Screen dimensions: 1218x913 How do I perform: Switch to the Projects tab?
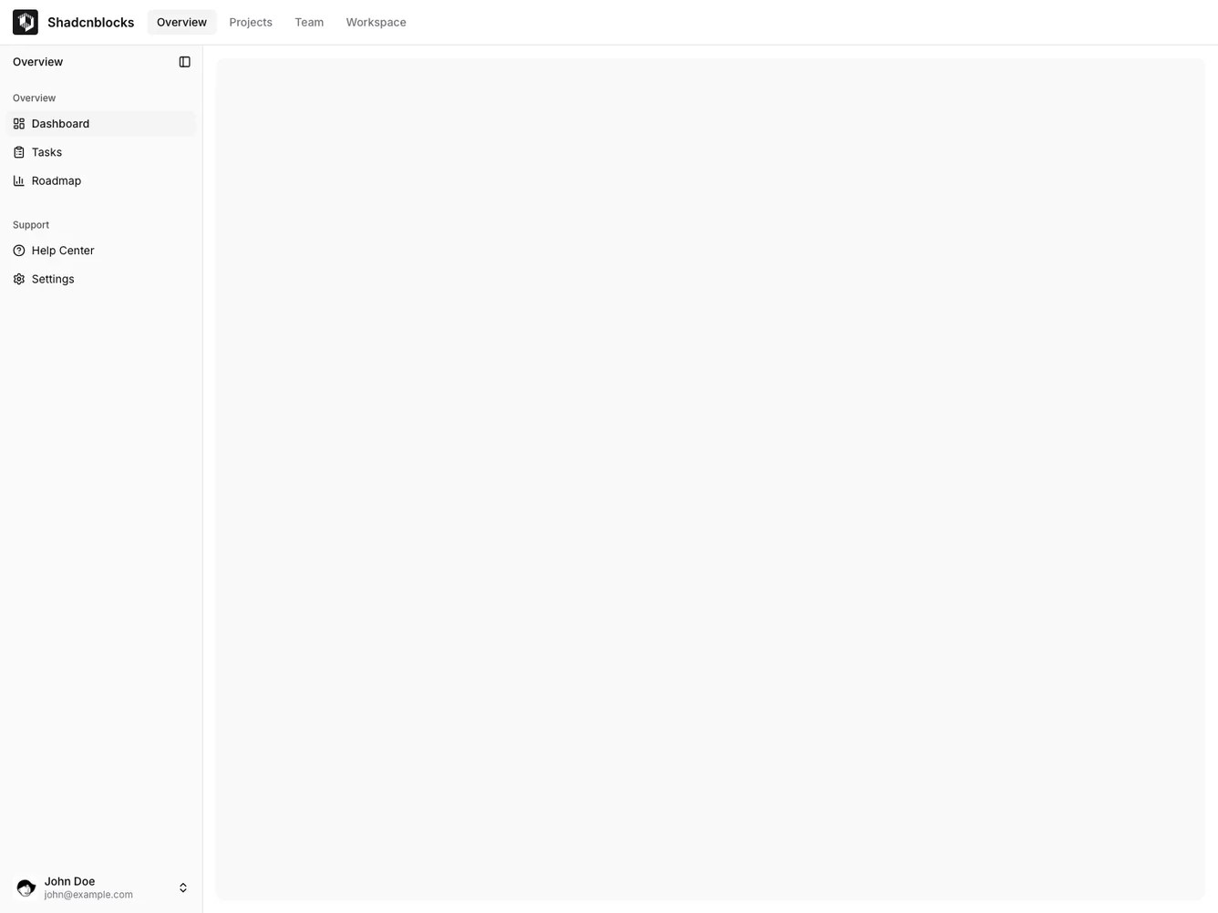point(250,22)
